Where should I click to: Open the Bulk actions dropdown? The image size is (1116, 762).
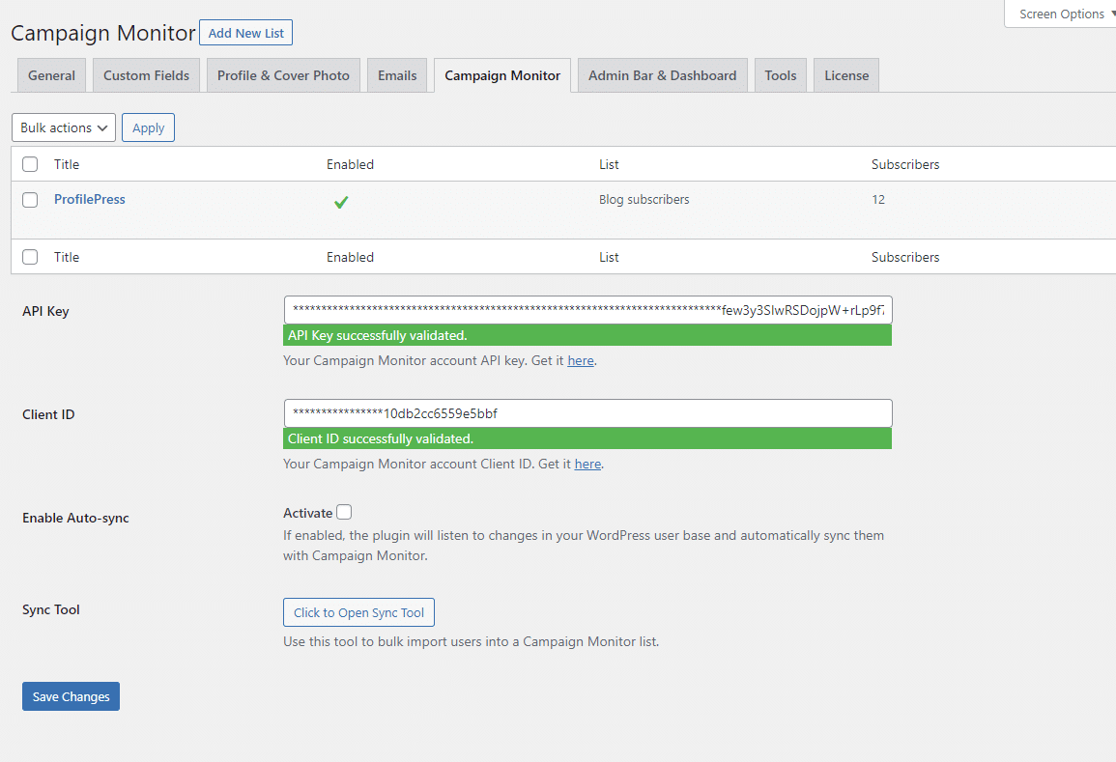pos(64,127)
